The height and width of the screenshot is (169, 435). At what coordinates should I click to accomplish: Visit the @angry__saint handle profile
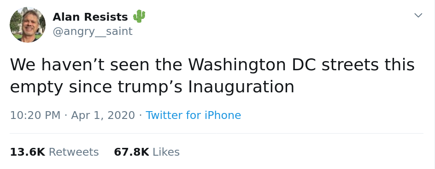(x=92, y=32)
